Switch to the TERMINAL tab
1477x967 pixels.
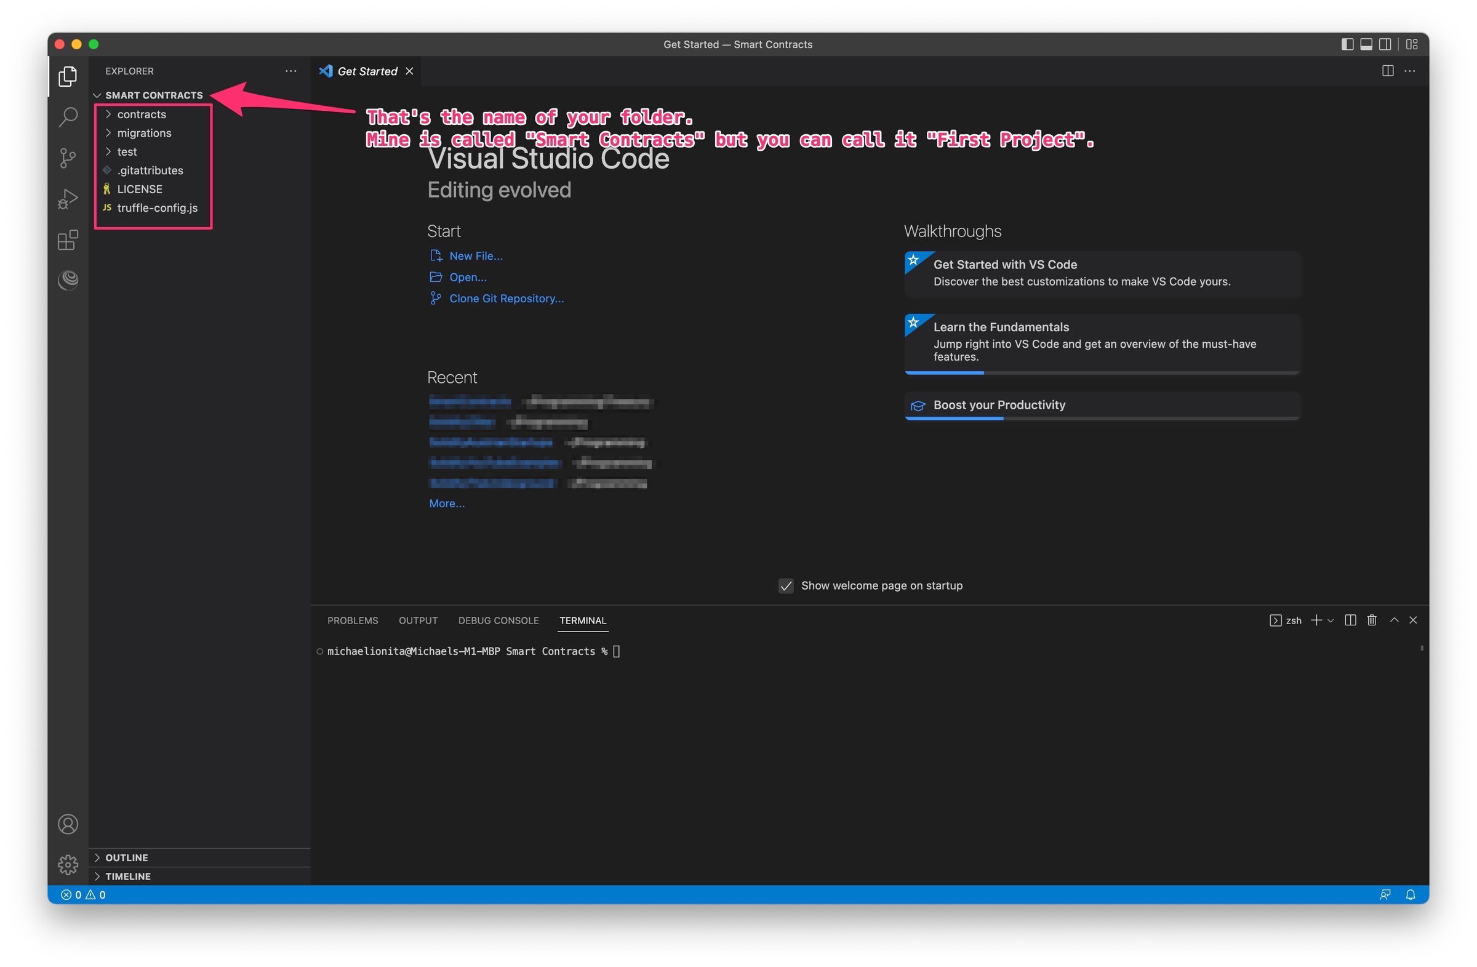click(x=583, y=620)
